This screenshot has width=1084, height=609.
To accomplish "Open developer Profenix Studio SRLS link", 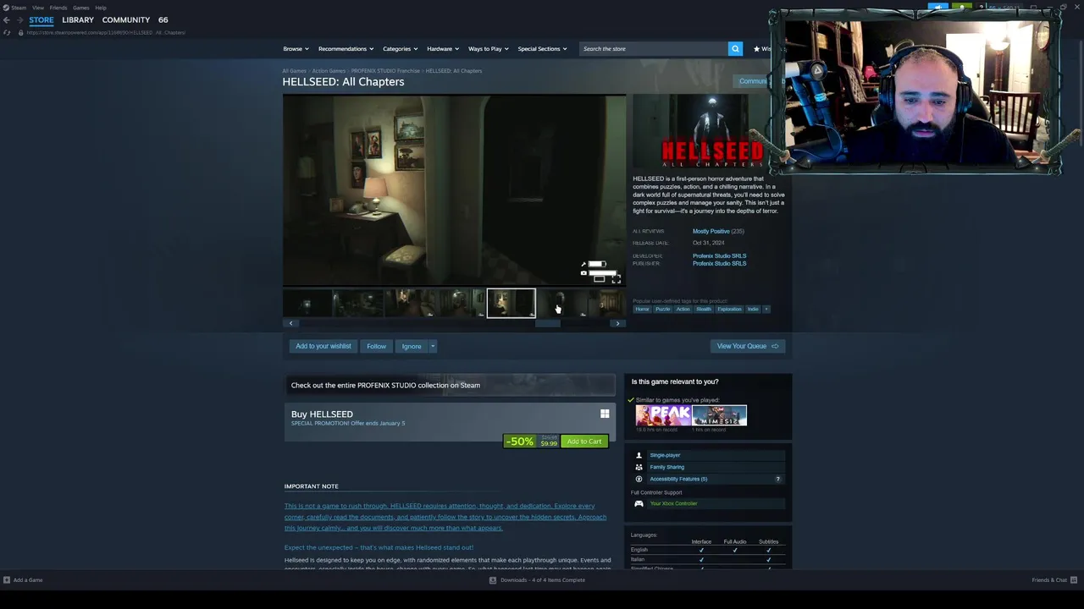I will [x=719, y=255].
